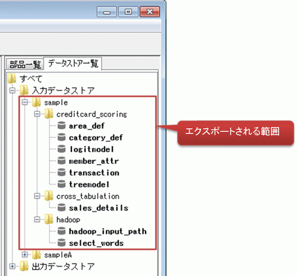Select the すべて tree label
The height and width of the screenshot is (276, 297).
(31, 79)
